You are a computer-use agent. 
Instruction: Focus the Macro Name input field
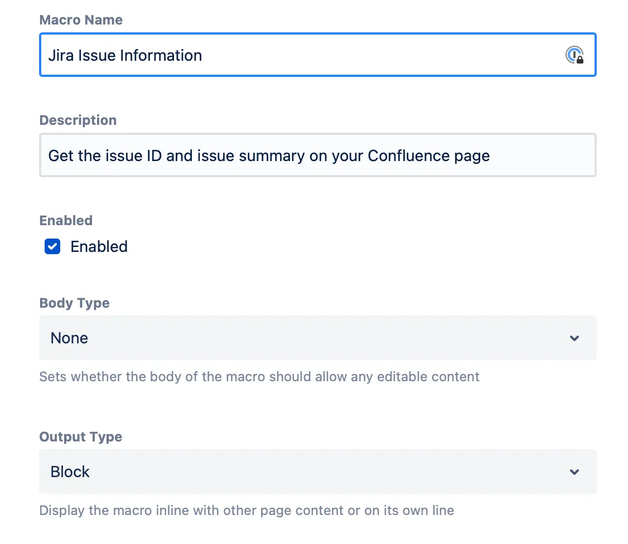tap(317, 55)
